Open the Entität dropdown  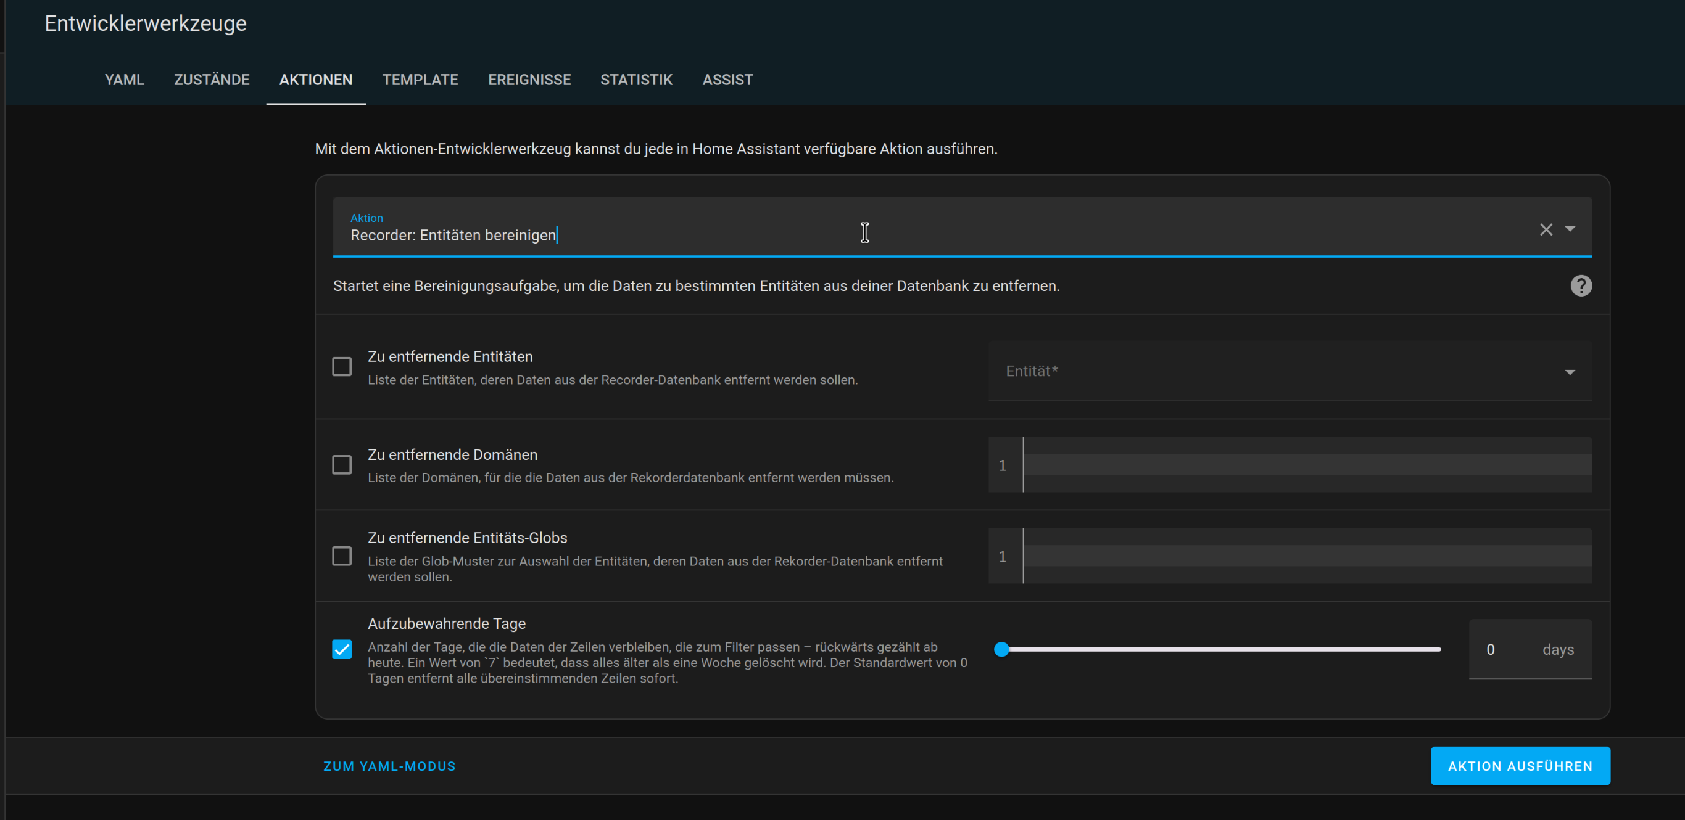[1290, 371]
